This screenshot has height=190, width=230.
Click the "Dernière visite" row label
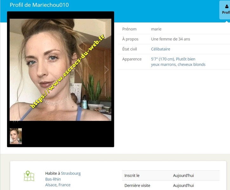point(137,186)
